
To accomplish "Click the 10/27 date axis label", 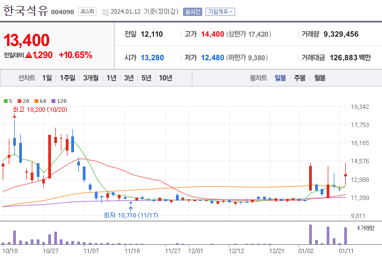I will point(50,251).
